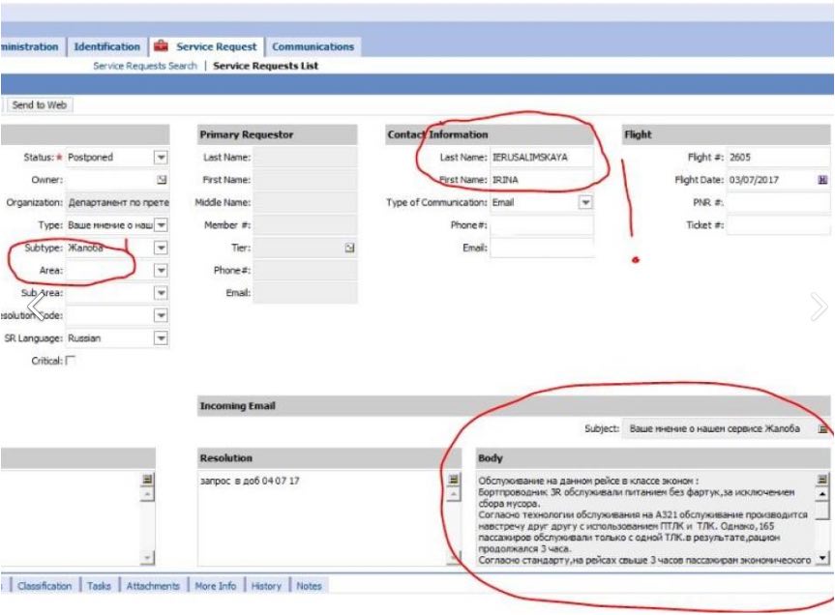Click the Body scrollbar down arrow

[x=822, y=558]
